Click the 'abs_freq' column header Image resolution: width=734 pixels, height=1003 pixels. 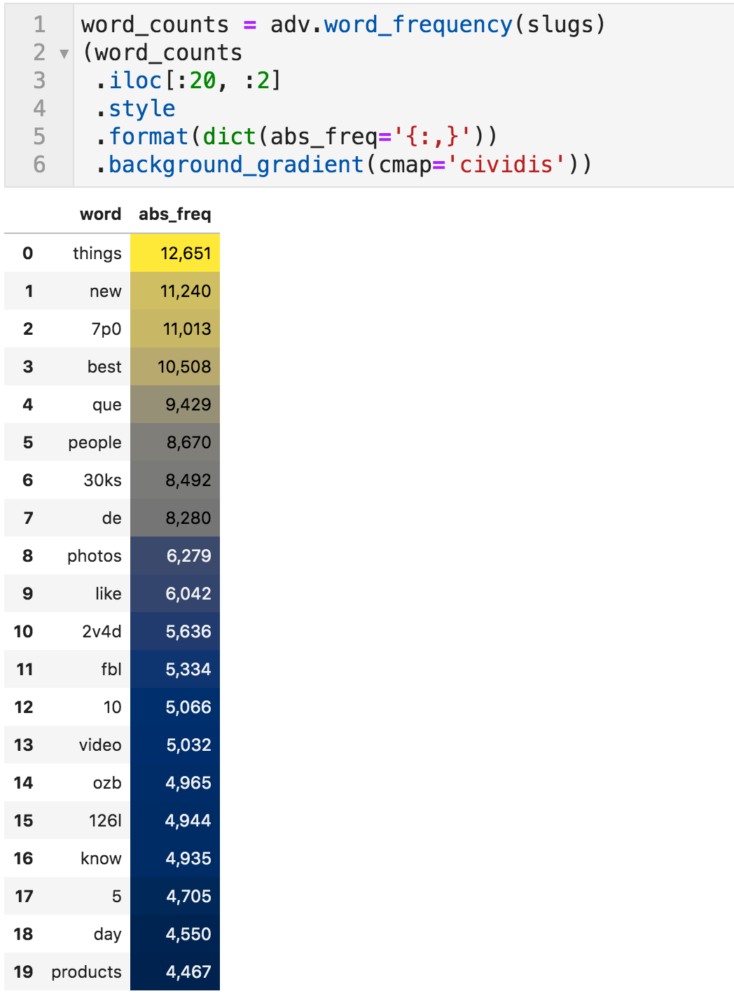(174, 214)
